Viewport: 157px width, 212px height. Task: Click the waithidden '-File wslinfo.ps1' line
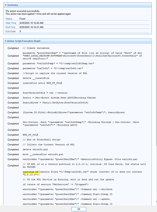80,159
